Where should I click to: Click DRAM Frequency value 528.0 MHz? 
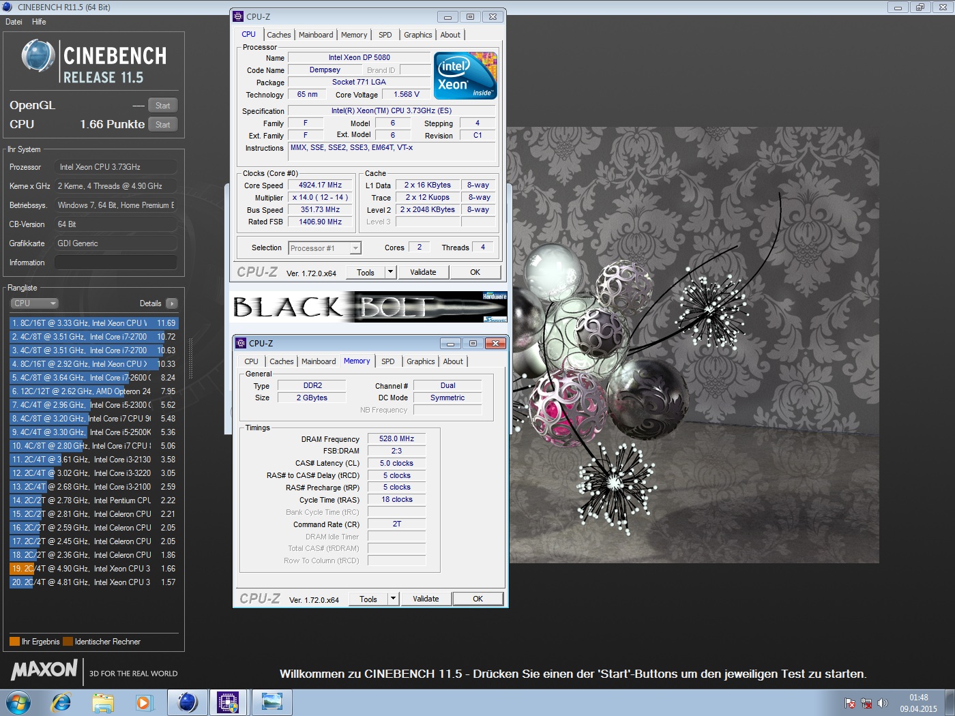click(396, 438)
